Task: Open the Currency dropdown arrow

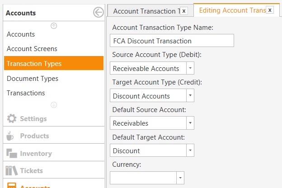Action: (180, 178)
